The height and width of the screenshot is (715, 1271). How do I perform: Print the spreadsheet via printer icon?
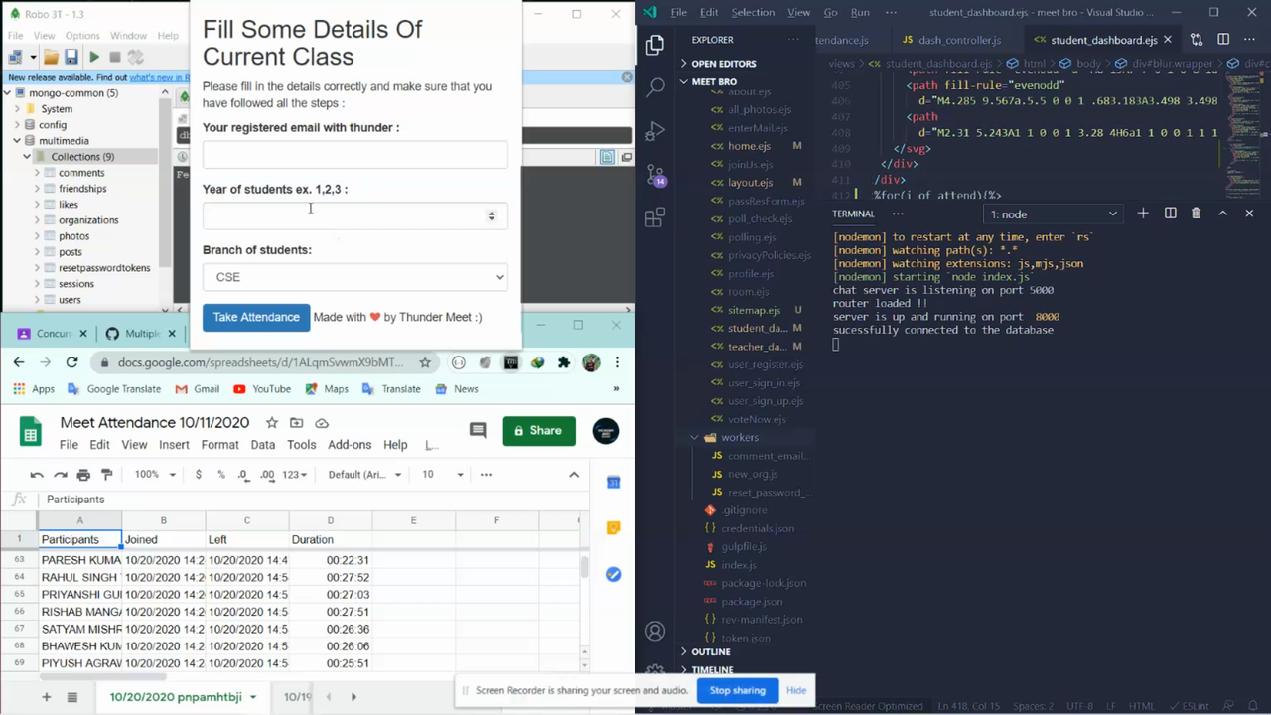point(83,474)
